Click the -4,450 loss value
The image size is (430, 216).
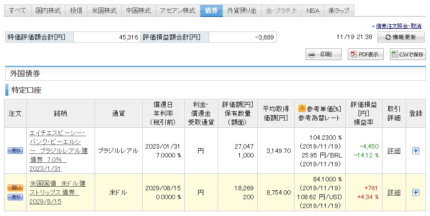point(369,146)
